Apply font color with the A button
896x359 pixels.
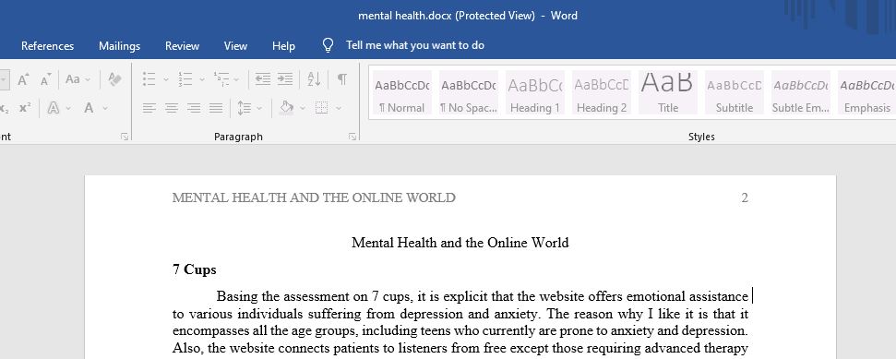[x=89, y=107]
